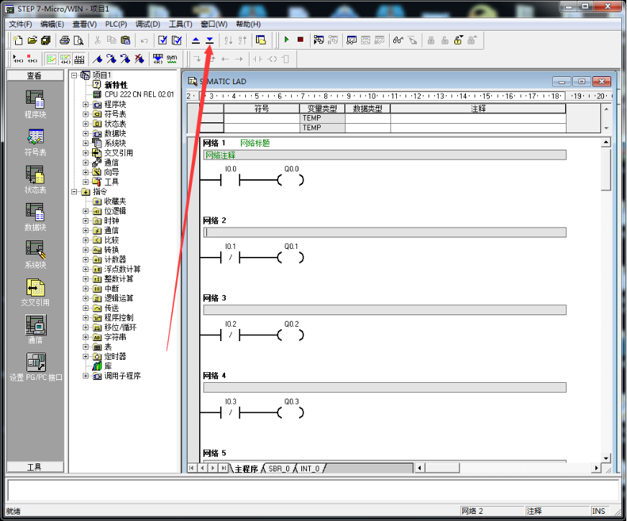This screenshot has width=627, height=521.
Task: Click the Upload from PLC arrow icon
Action: (x=196, y=40)
